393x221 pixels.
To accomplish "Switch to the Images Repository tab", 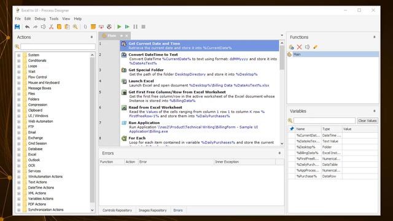I will pyautogui.click(x=153, y=210).
